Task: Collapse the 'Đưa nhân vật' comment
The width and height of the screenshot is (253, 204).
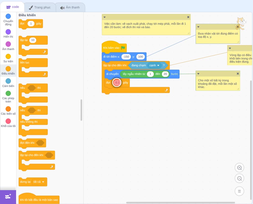Action: tap(198, 27)
